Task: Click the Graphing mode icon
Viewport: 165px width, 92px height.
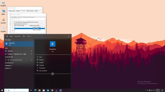Action: point(37,65)
